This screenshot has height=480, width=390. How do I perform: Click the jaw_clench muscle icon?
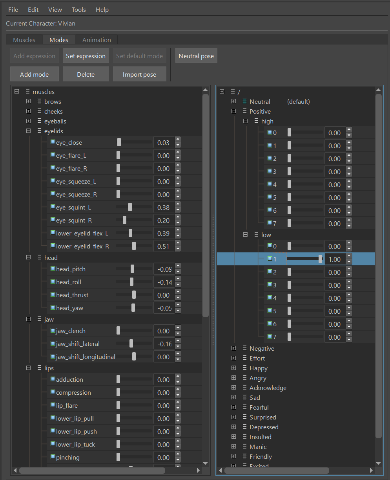point(53,331)
